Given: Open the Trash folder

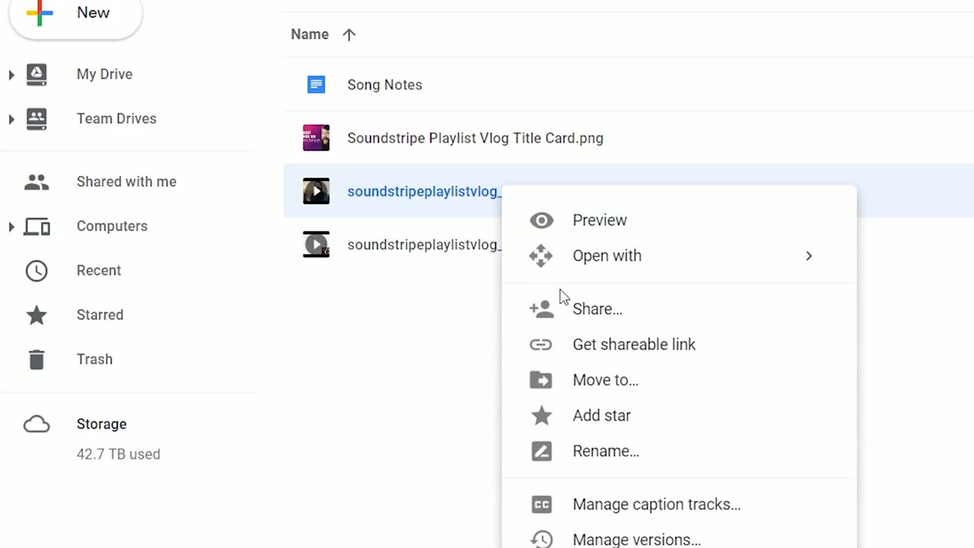Looking at the screenshot, I should coord(94,359).
